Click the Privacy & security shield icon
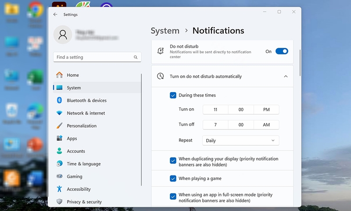 59,201
